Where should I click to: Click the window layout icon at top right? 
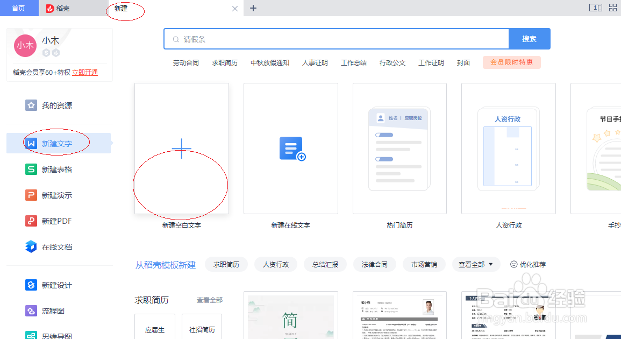(596, 8)
